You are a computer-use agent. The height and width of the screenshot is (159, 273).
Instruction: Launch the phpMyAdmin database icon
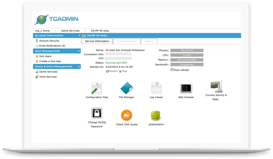156,116
